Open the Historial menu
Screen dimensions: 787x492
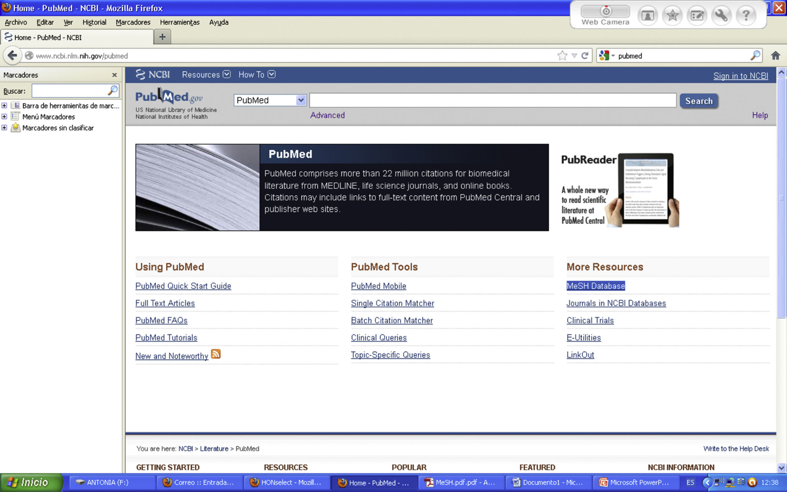coord(94,22)
